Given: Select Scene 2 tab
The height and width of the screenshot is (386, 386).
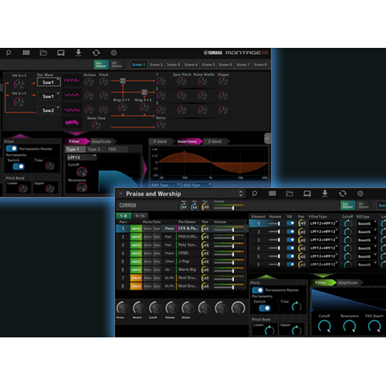Looking at the screenshot, I should 156,65.
